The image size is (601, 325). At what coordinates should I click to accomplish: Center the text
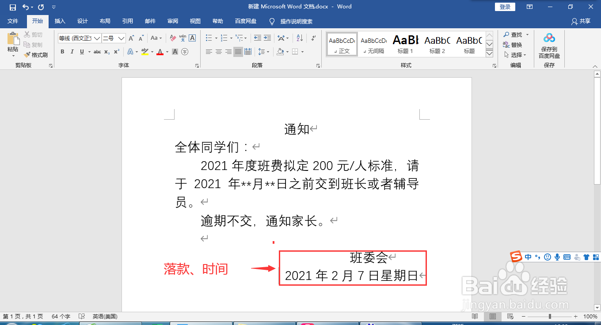coord(219,52)
